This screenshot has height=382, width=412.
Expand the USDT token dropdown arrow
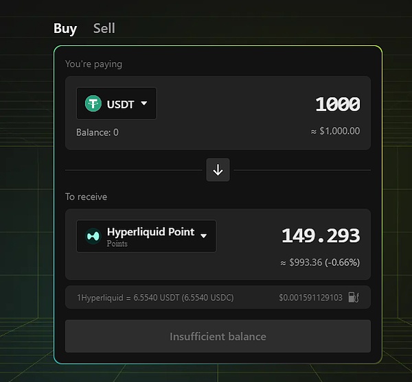point(144,103)
